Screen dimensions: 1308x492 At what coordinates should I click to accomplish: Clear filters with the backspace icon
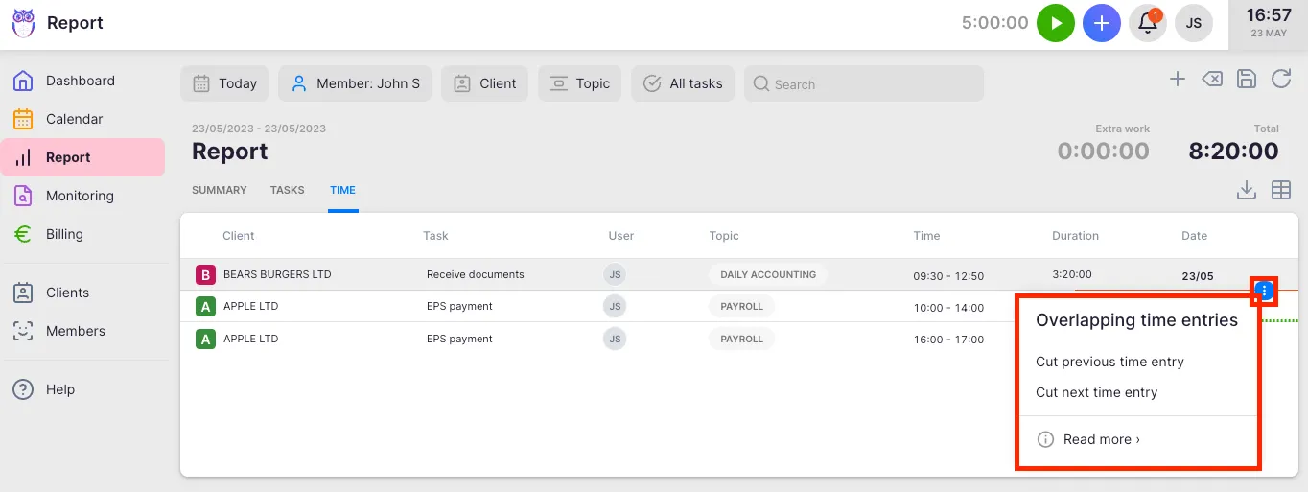[x=1212, y=80]
